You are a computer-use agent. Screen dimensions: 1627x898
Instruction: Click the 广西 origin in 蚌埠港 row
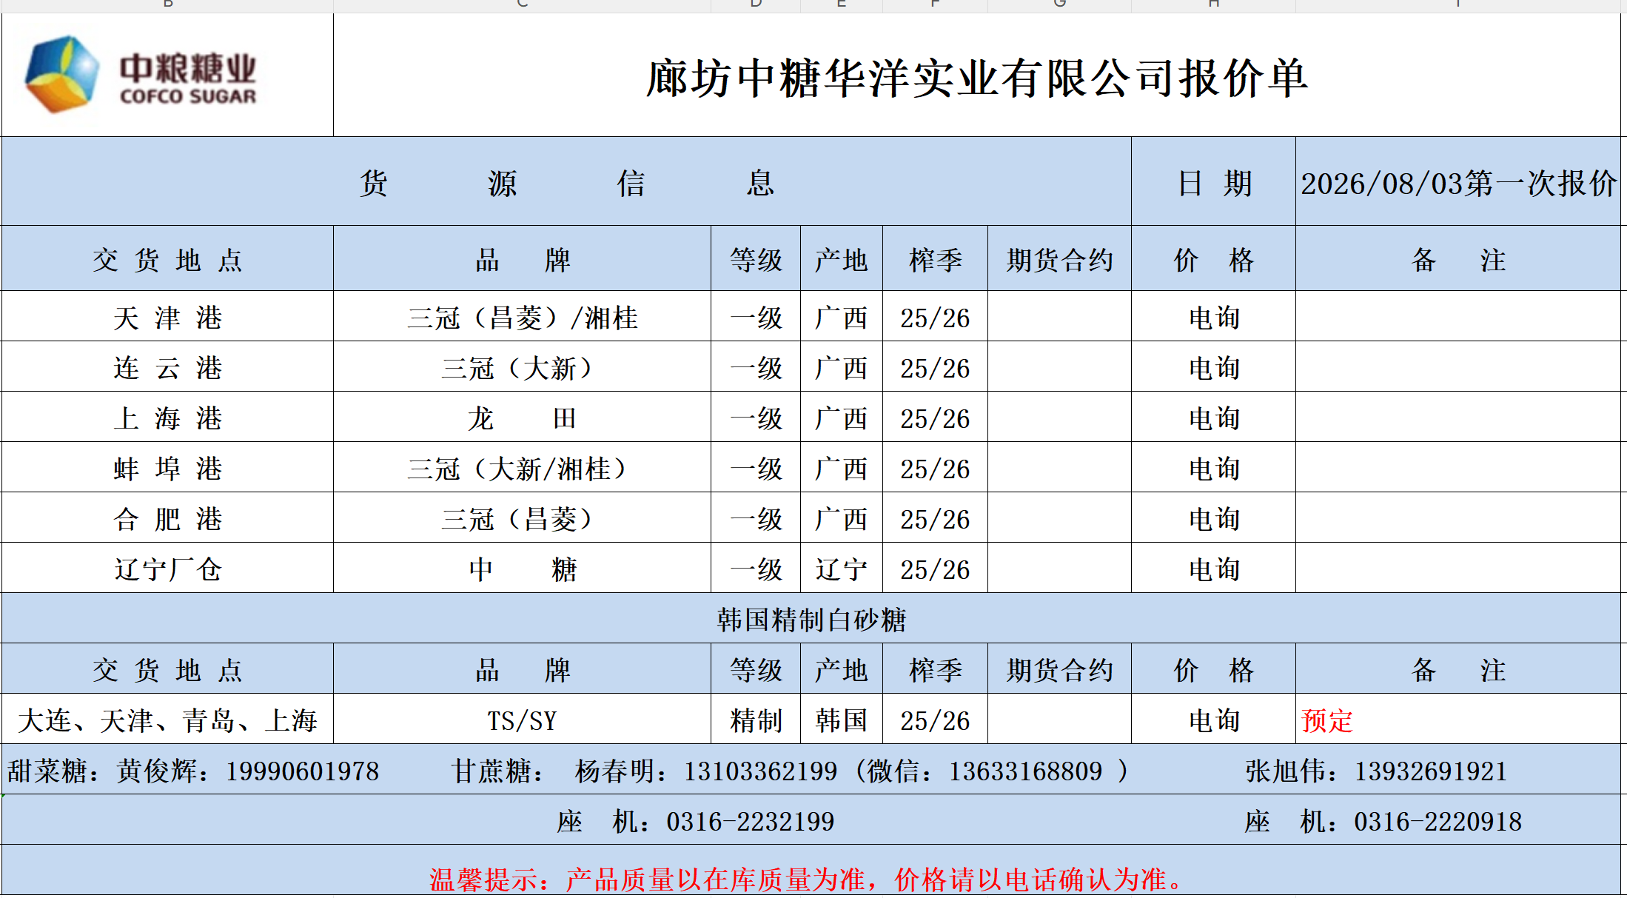point(842,468)
